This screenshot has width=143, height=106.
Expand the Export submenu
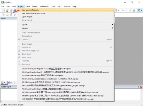[65, 25]
